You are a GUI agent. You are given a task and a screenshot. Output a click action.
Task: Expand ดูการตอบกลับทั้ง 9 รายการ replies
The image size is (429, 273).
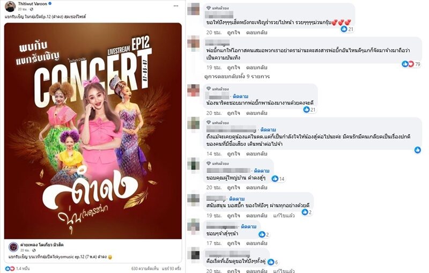point(237,76)
